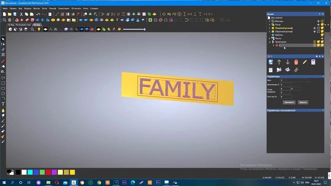
Task: Toggle visibility bulb on Лицевой рельеф row
Action: coord(322,28)
